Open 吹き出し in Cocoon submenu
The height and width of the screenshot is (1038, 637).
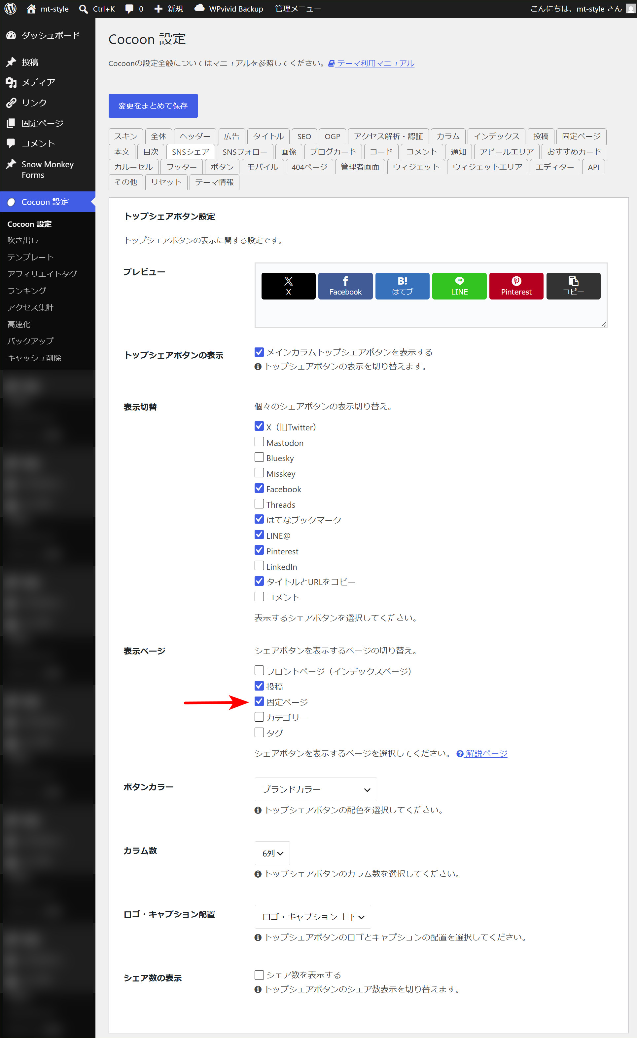coord(23,240)
